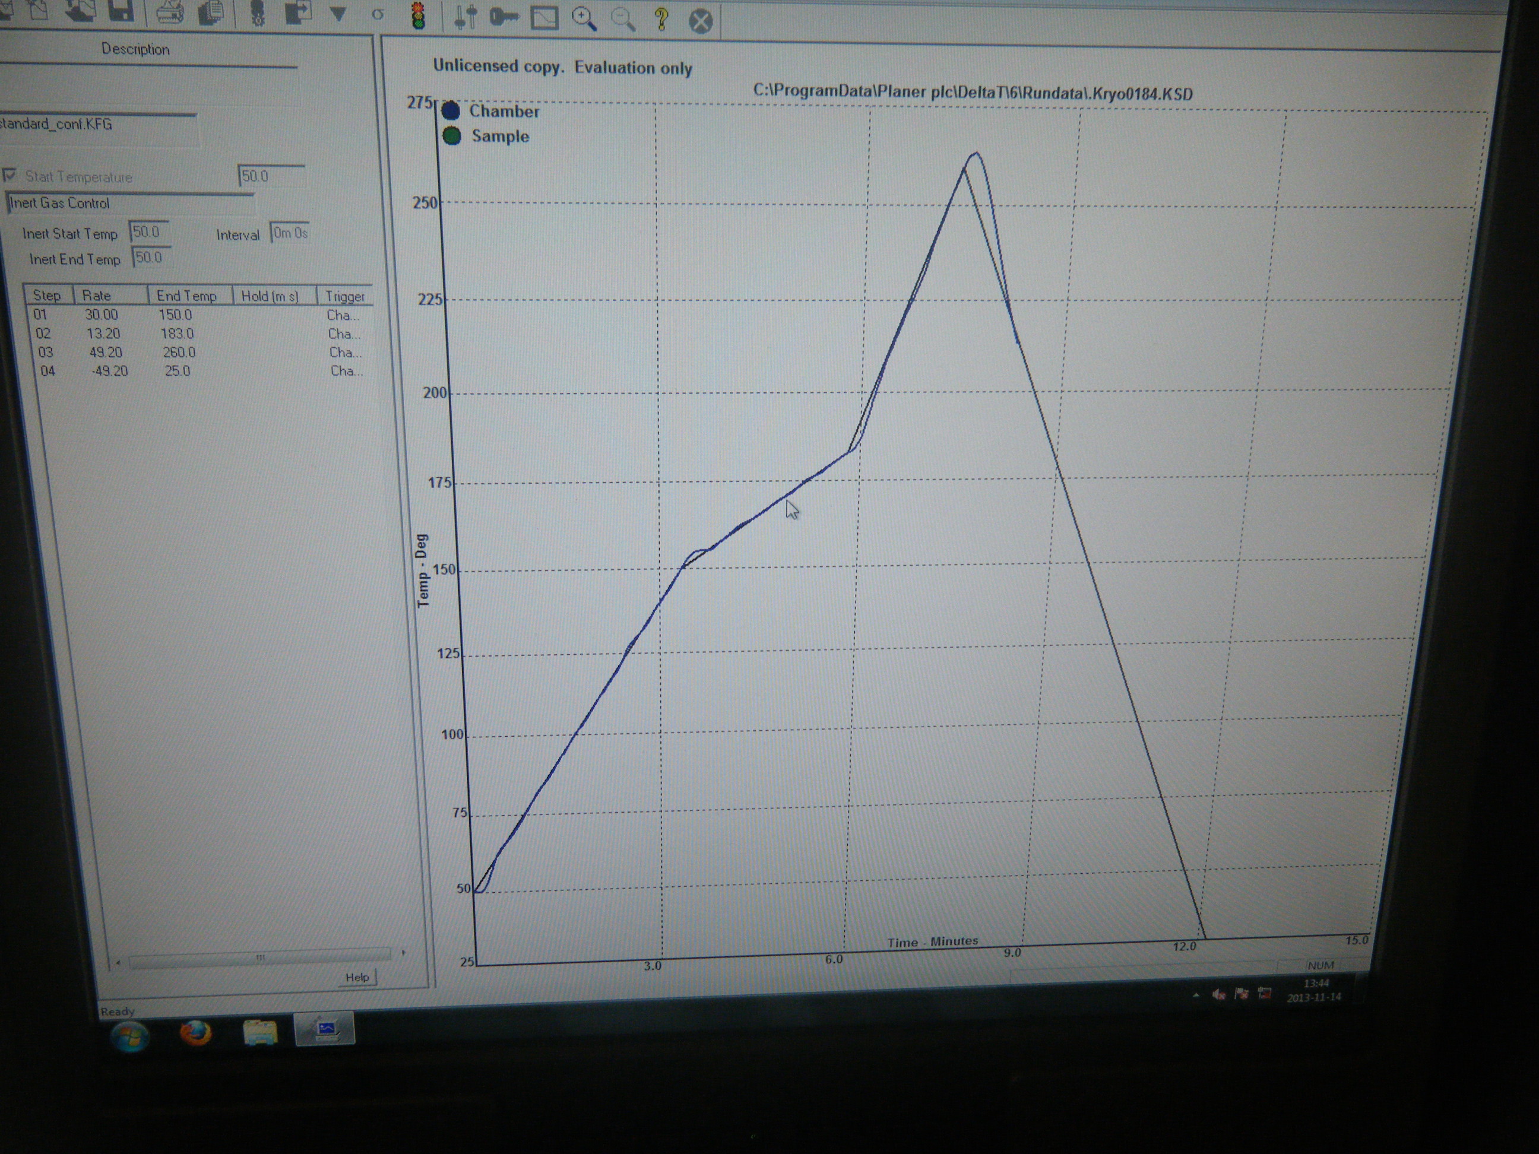This screenshot has height=1154, width=1539.
Task: Click the Start Temperature value field
Action: coord(271,176)
